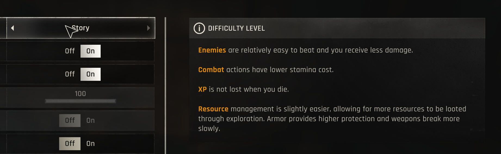Switch the topmost toggle row to Off
The width and height of the screenshot is (501, 154).
pos(70,51)
